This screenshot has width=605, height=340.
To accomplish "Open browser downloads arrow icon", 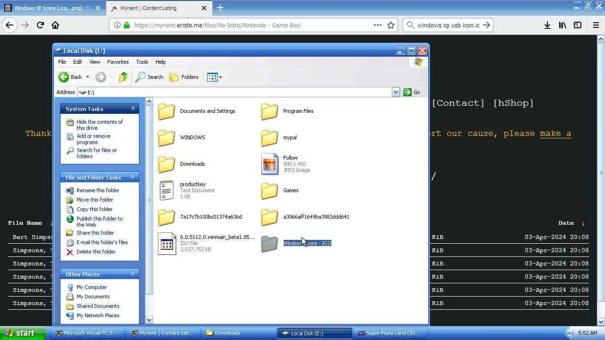I will (547, 25).
